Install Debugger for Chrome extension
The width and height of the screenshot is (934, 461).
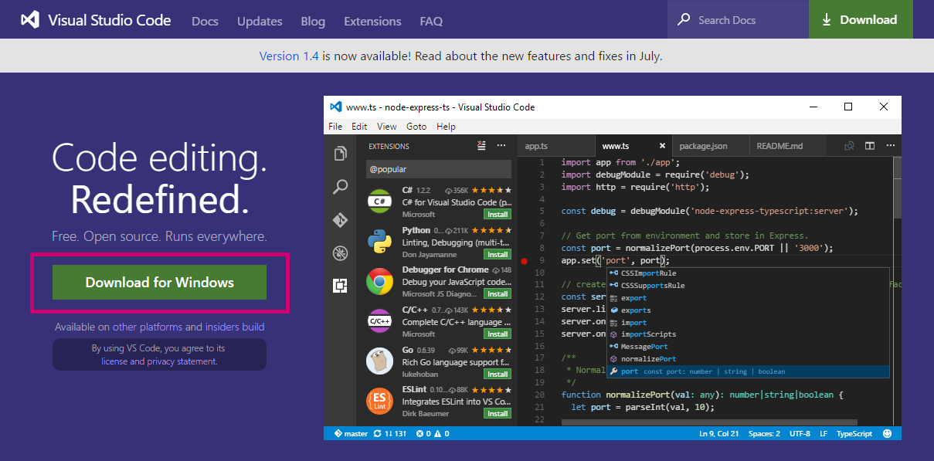pyautogui.click(x=497, y=294)
